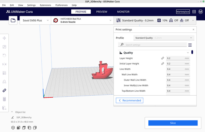Click the Search settings field
205x132 pixels.
pyautogui.click(x=152, y=45)
